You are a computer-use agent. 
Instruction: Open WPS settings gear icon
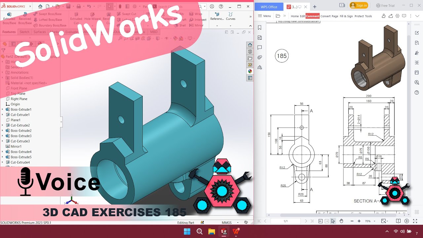(398, 16)
